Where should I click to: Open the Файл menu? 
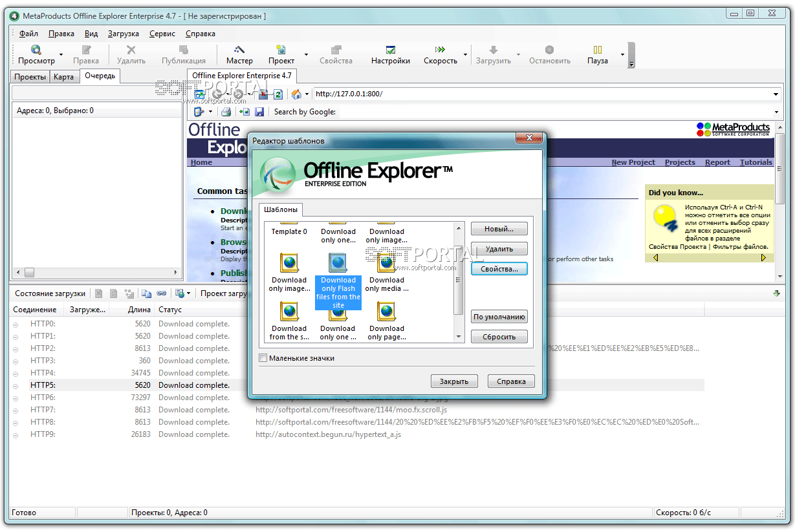(x=28, y=34)
